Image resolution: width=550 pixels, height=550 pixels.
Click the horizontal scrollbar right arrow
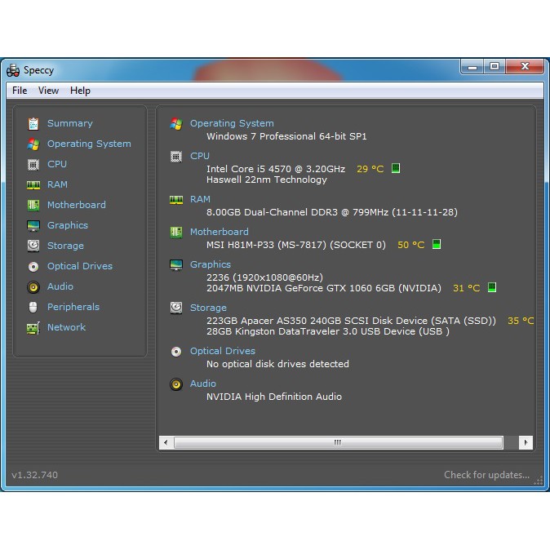526,442
